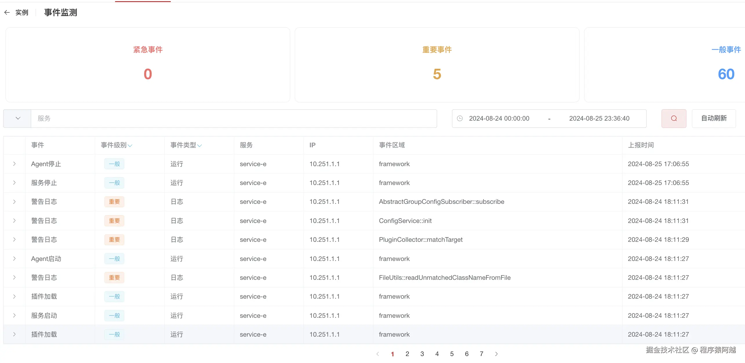Click the 重要事件 summary card
Screen dimensions: 745x363
437,65
